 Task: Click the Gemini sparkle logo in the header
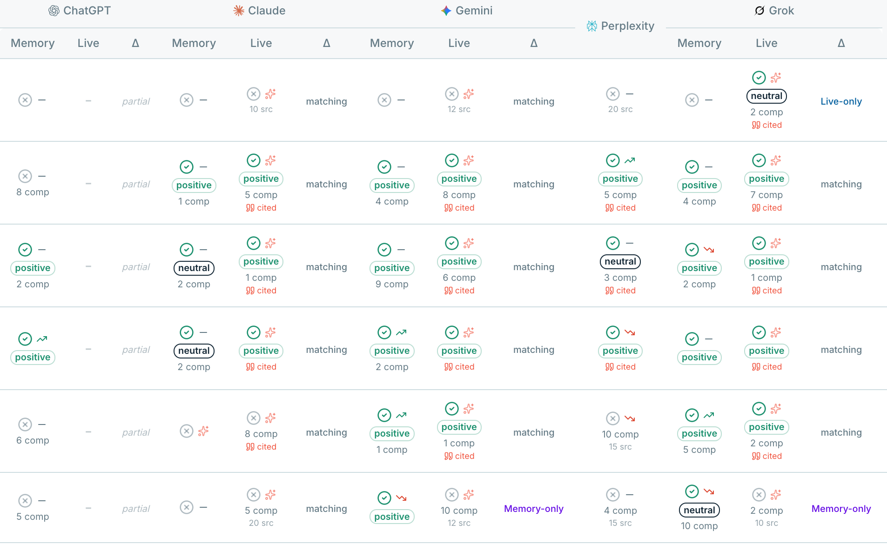click(446, 11)
